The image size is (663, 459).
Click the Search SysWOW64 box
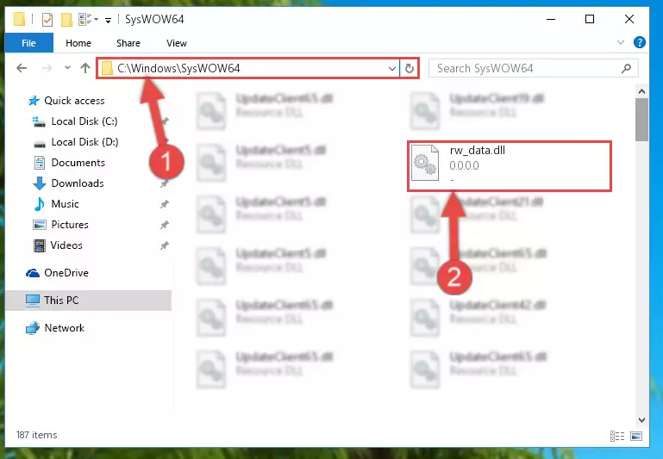coord(533,68)
